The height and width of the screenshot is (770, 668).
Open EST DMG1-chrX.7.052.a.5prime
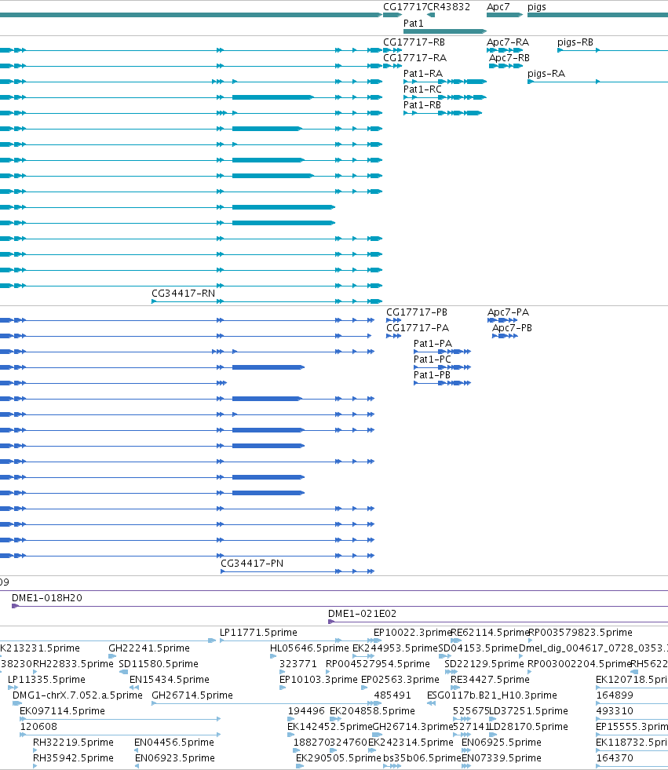78,695
